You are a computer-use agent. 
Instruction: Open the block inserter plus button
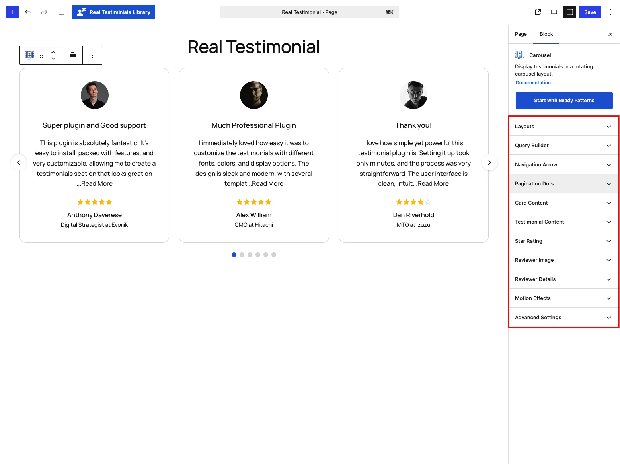pyautogui.click(x=12, y=12)
